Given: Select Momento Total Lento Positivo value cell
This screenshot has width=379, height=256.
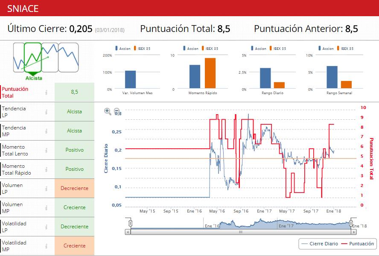Looking at the screenshot, I should point(74,150).
